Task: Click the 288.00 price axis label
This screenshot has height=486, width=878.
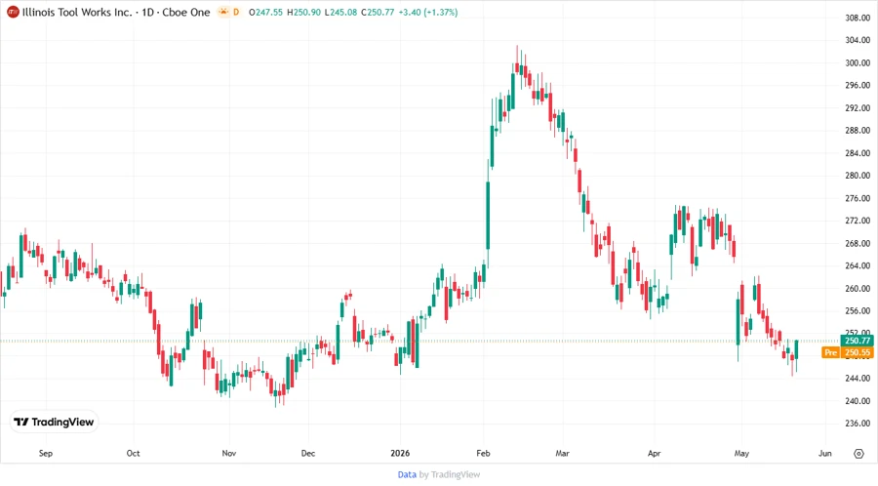Action: [x=858, y=131]
